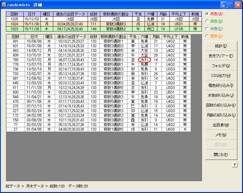Click numbers 05,13,14,26,37,38
243x193 pixels.
pos(72,74)
